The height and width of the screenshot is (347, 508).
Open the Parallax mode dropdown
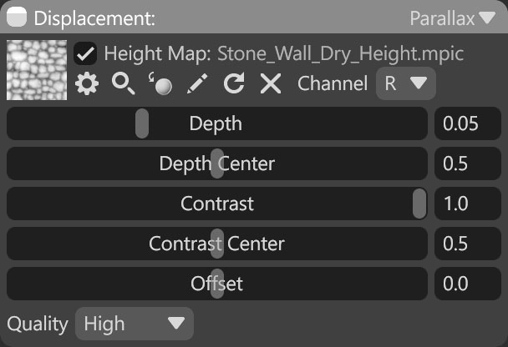click(453, 18)
